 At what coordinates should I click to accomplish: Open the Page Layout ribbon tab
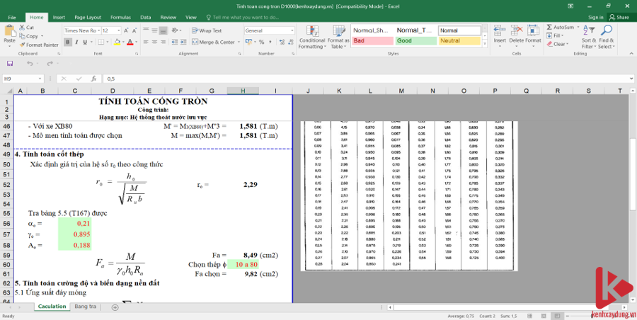pyautogui.click(x=87, y=16)
